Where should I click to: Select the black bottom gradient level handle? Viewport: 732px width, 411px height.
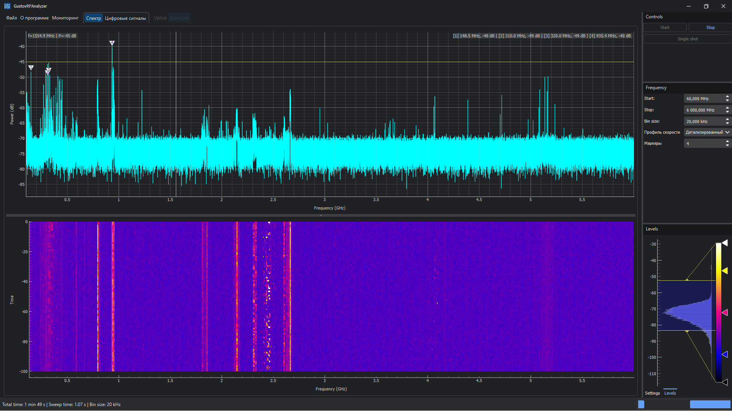725,382
